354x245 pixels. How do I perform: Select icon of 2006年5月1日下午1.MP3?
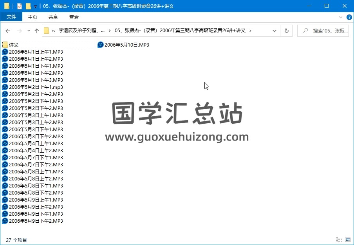(x=5, y=66)
